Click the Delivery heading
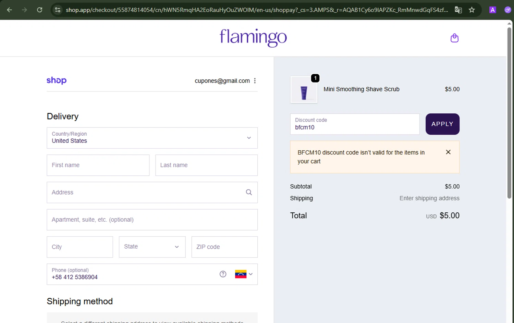 63,116
